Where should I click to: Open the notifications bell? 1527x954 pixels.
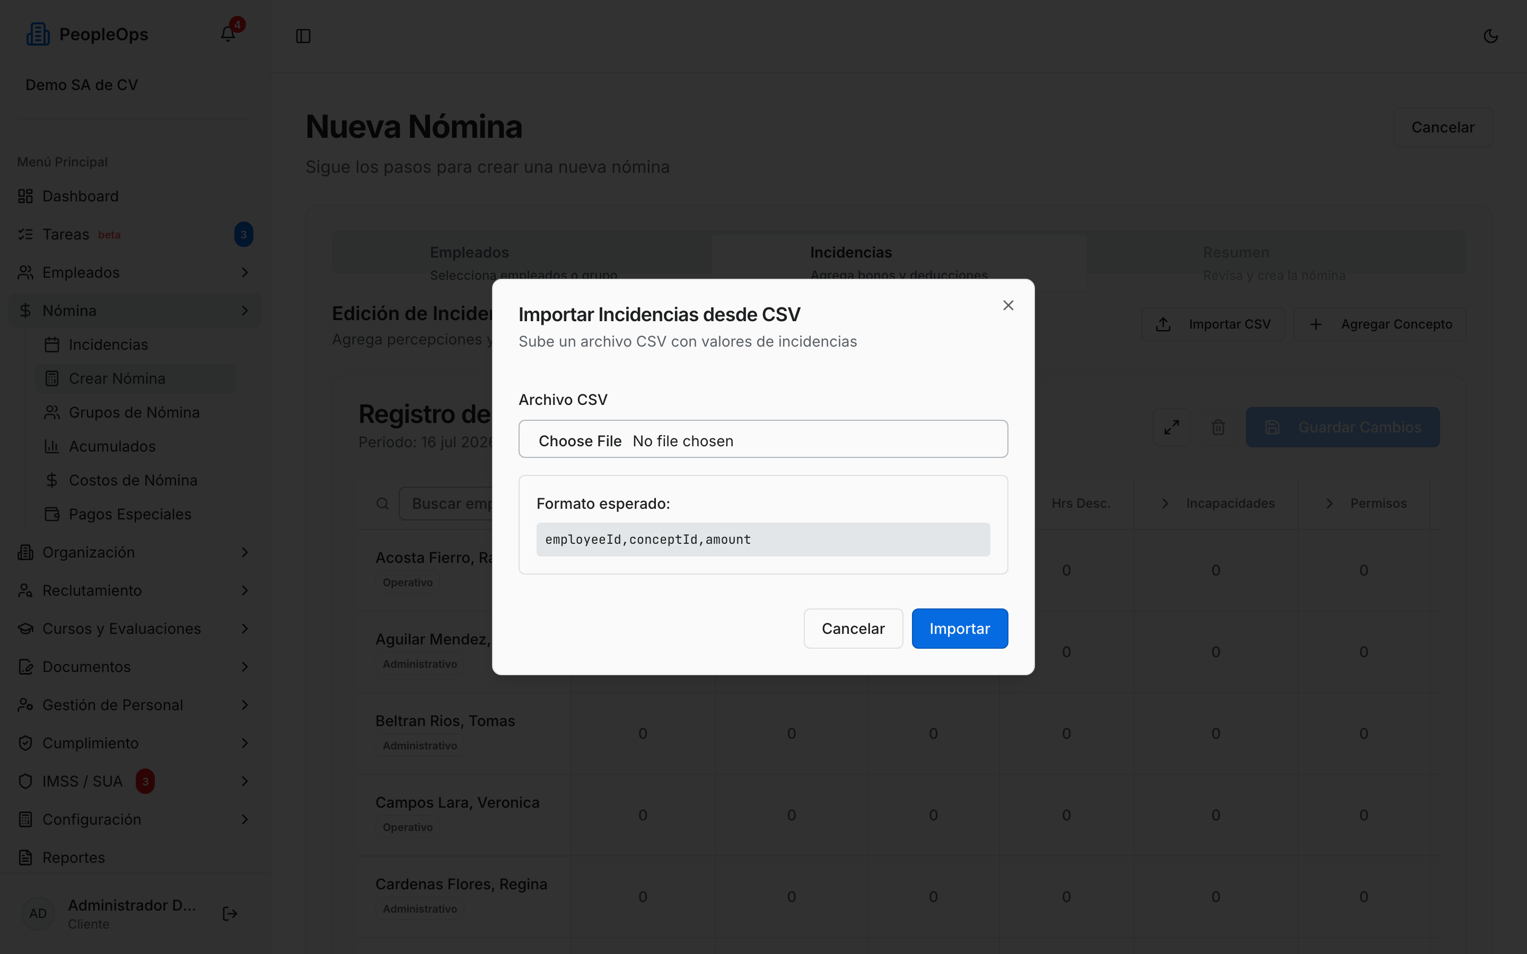228,34
